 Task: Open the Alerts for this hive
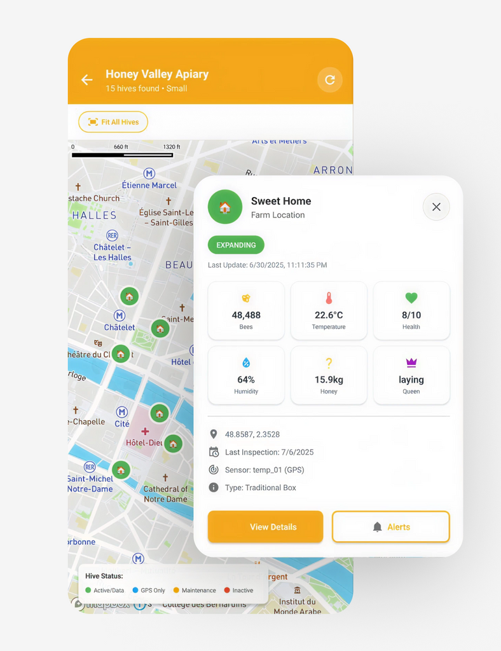tap(391, 527)
